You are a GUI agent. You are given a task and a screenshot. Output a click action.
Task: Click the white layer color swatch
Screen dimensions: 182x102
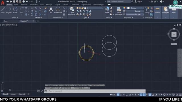85,8
